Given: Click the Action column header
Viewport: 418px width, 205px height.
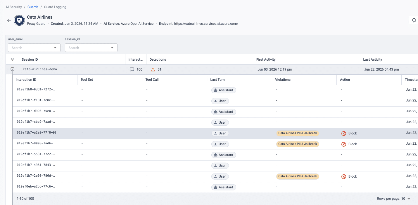Looking at the screenshot, I should [x=345, y=80].
